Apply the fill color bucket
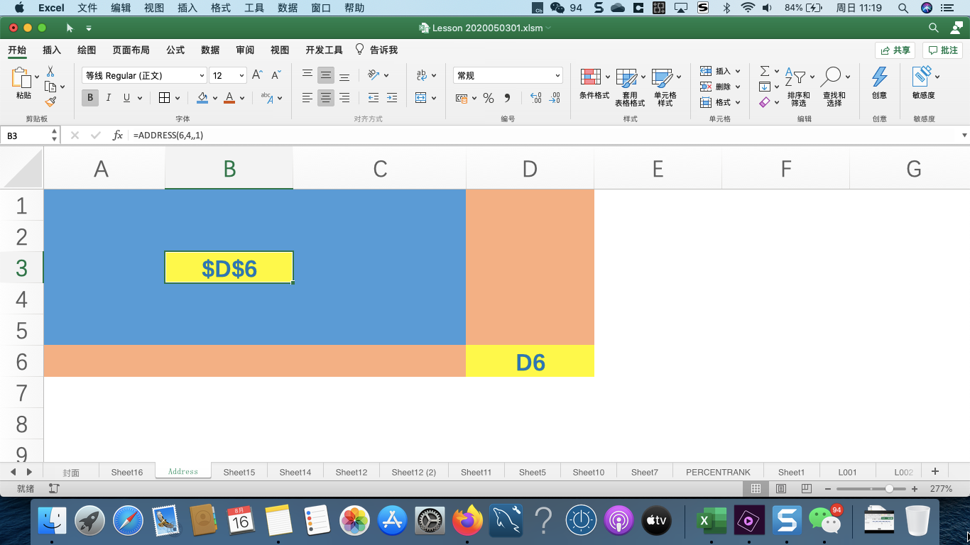The height and width of the screenshot is (545, 970). pos(202,98)
